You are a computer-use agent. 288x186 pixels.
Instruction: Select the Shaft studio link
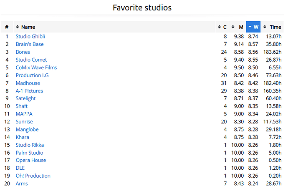[22, 106]
